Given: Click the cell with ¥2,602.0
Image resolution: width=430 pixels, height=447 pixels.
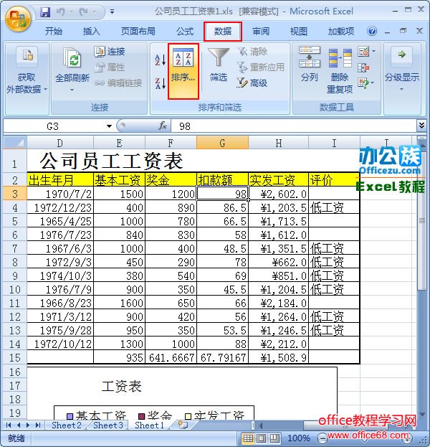Looking at the screenshot, I should tap(278, 194).
